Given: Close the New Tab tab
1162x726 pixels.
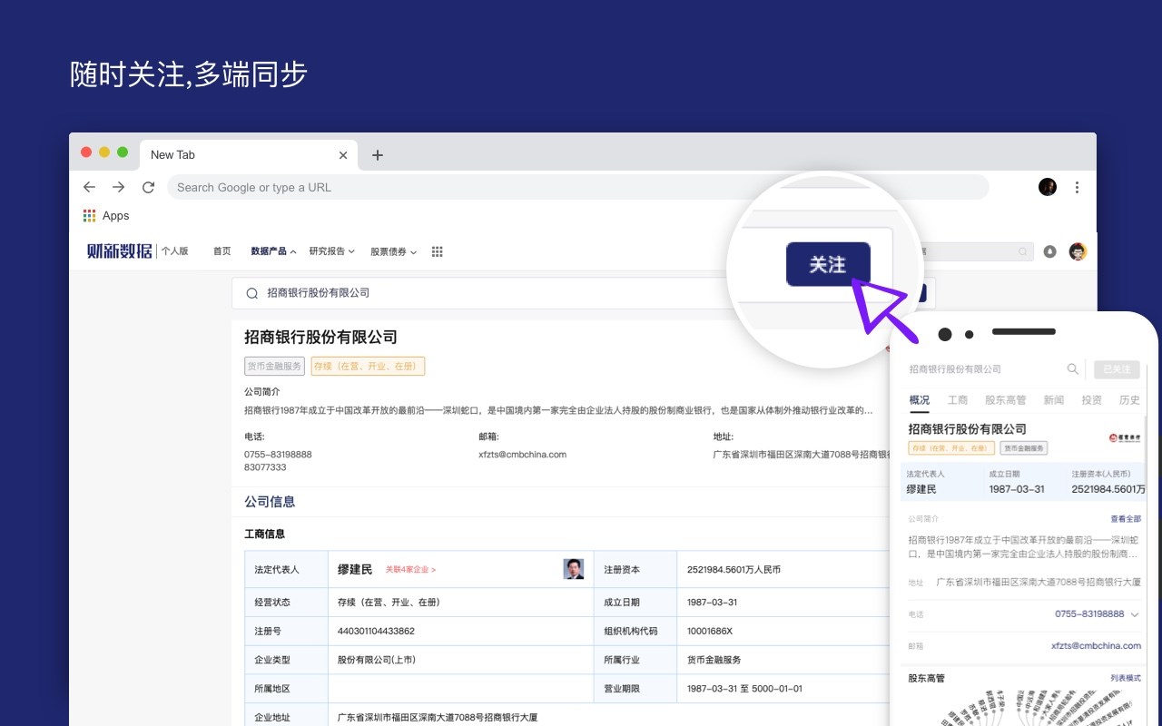Looking at the screenshot, I should point(343,155).
